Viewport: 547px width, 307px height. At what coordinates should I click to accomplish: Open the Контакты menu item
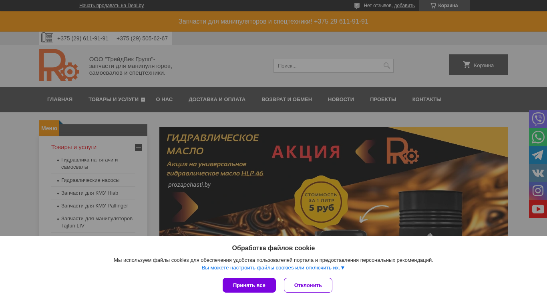click(x=427, y=99)
